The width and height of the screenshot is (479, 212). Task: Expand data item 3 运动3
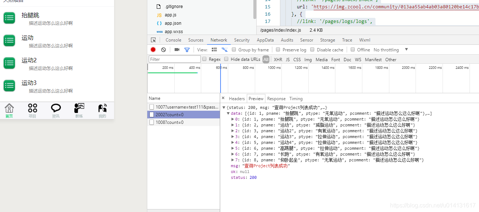click(x=233, y=137)
